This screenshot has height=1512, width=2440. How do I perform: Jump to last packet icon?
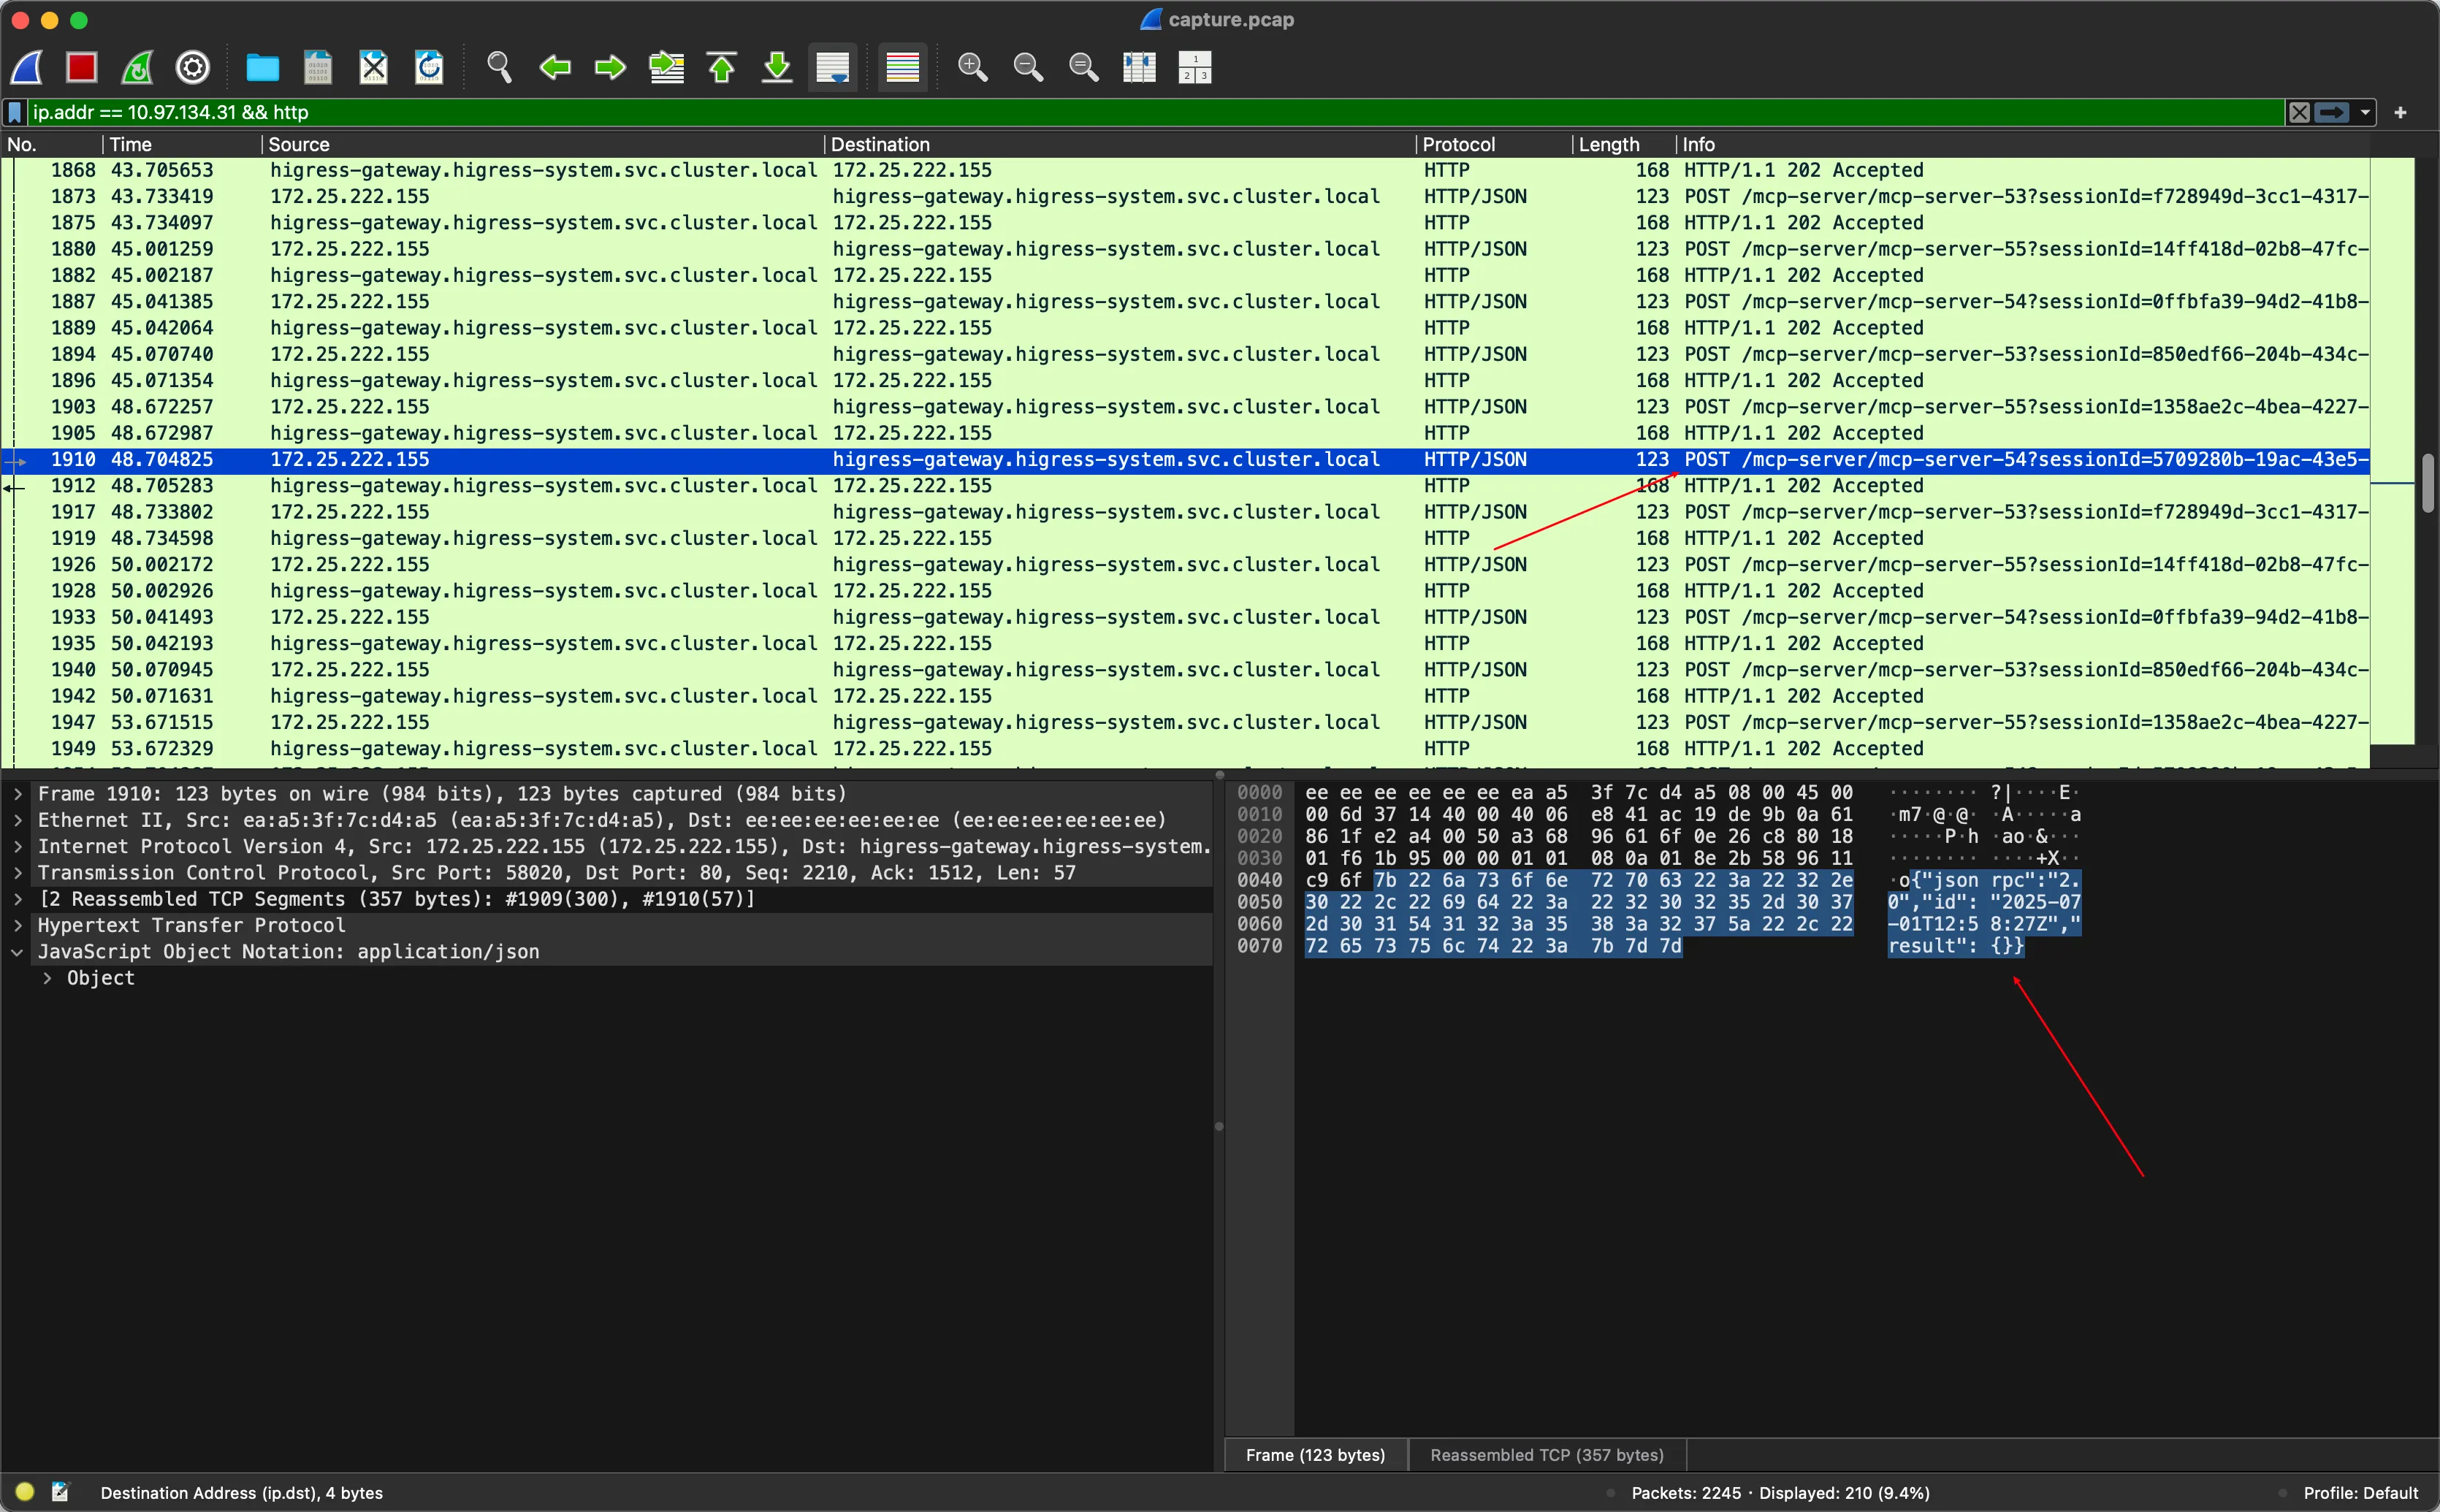(x=777, y=67)
